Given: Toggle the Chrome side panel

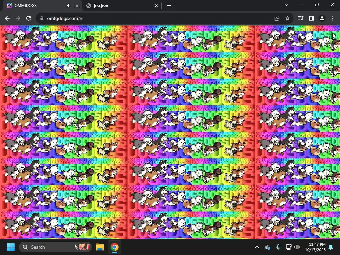Looking at the screenshot, I should coord(311,19).
